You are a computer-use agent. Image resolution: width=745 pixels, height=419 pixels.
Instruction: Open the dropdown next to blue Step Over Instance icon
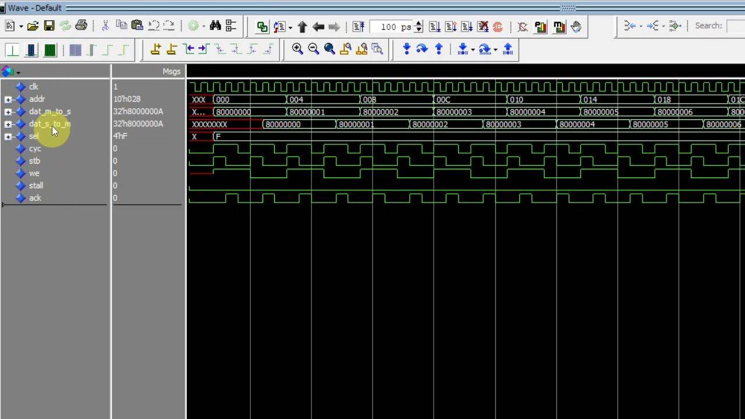tap(495, 50)
